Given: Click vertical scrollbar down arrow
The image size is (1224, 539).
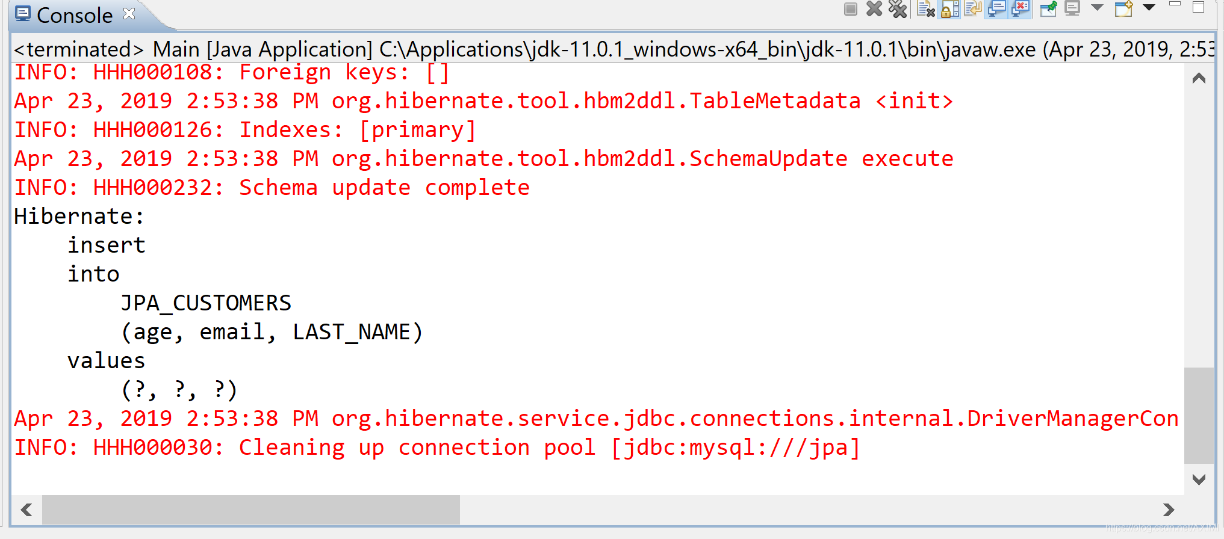Looking at the screenshot, I should coord(1199,479).
